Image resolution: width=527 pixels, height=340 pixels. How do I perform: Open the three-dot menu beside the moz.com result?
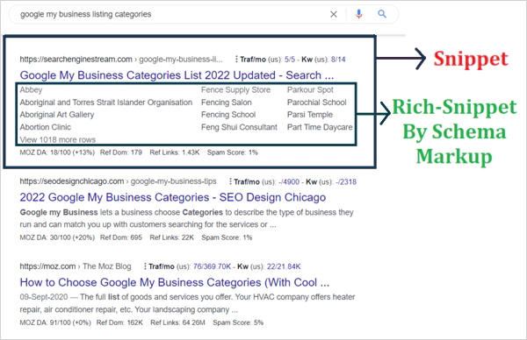click(x=145, y=266)
